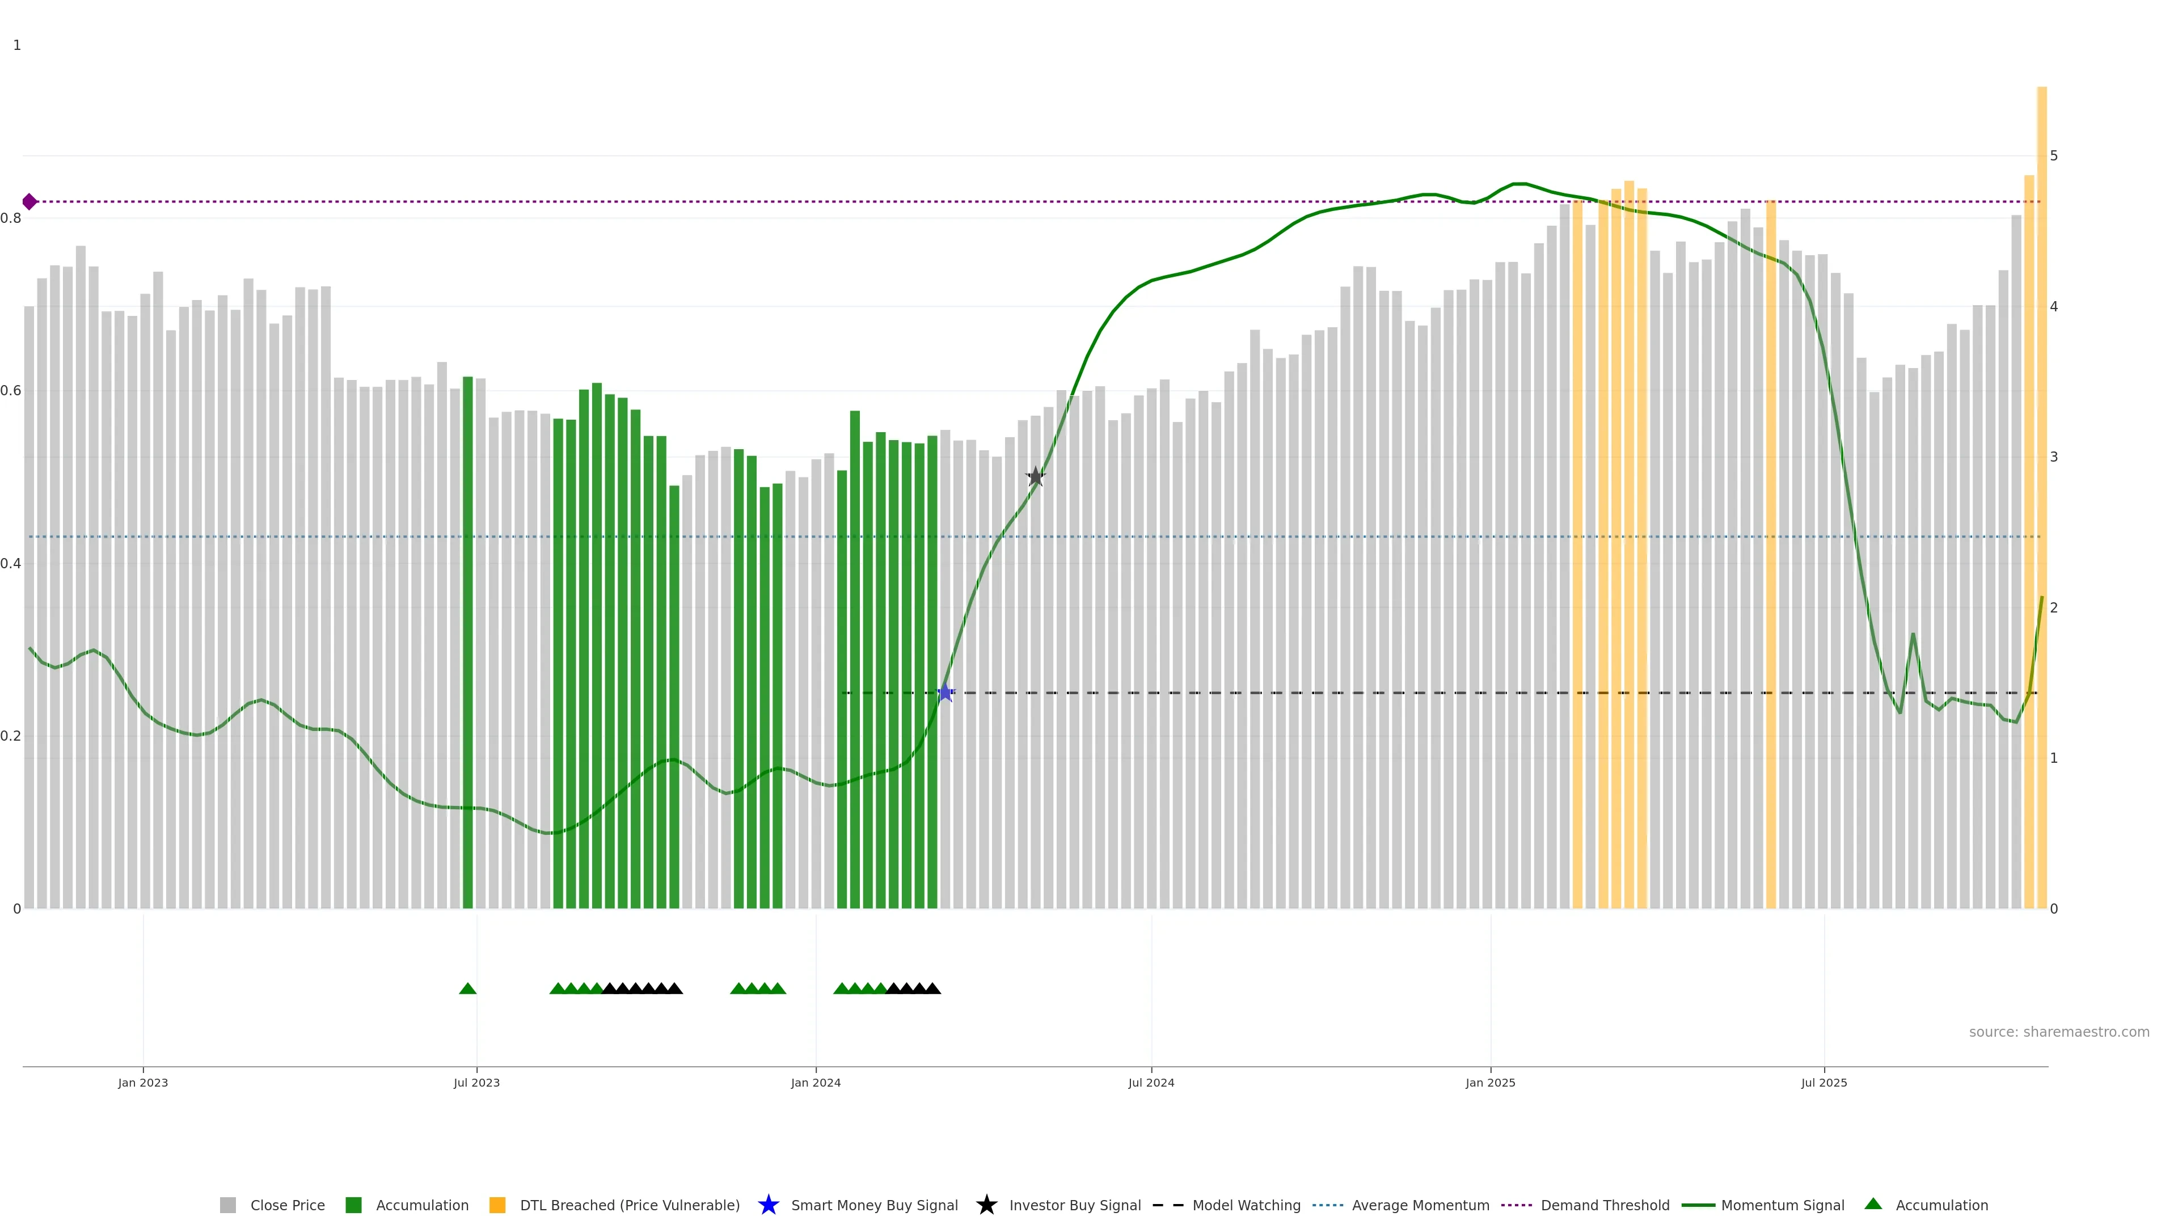Click the green Momentum Signal line legend icon
The height and width of the screenshot is (1225, 2178).
1698,1206
